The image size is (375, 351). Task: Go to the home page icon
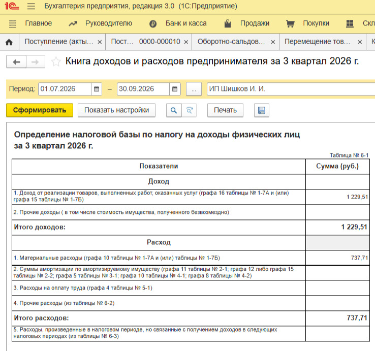click(9, 42)
